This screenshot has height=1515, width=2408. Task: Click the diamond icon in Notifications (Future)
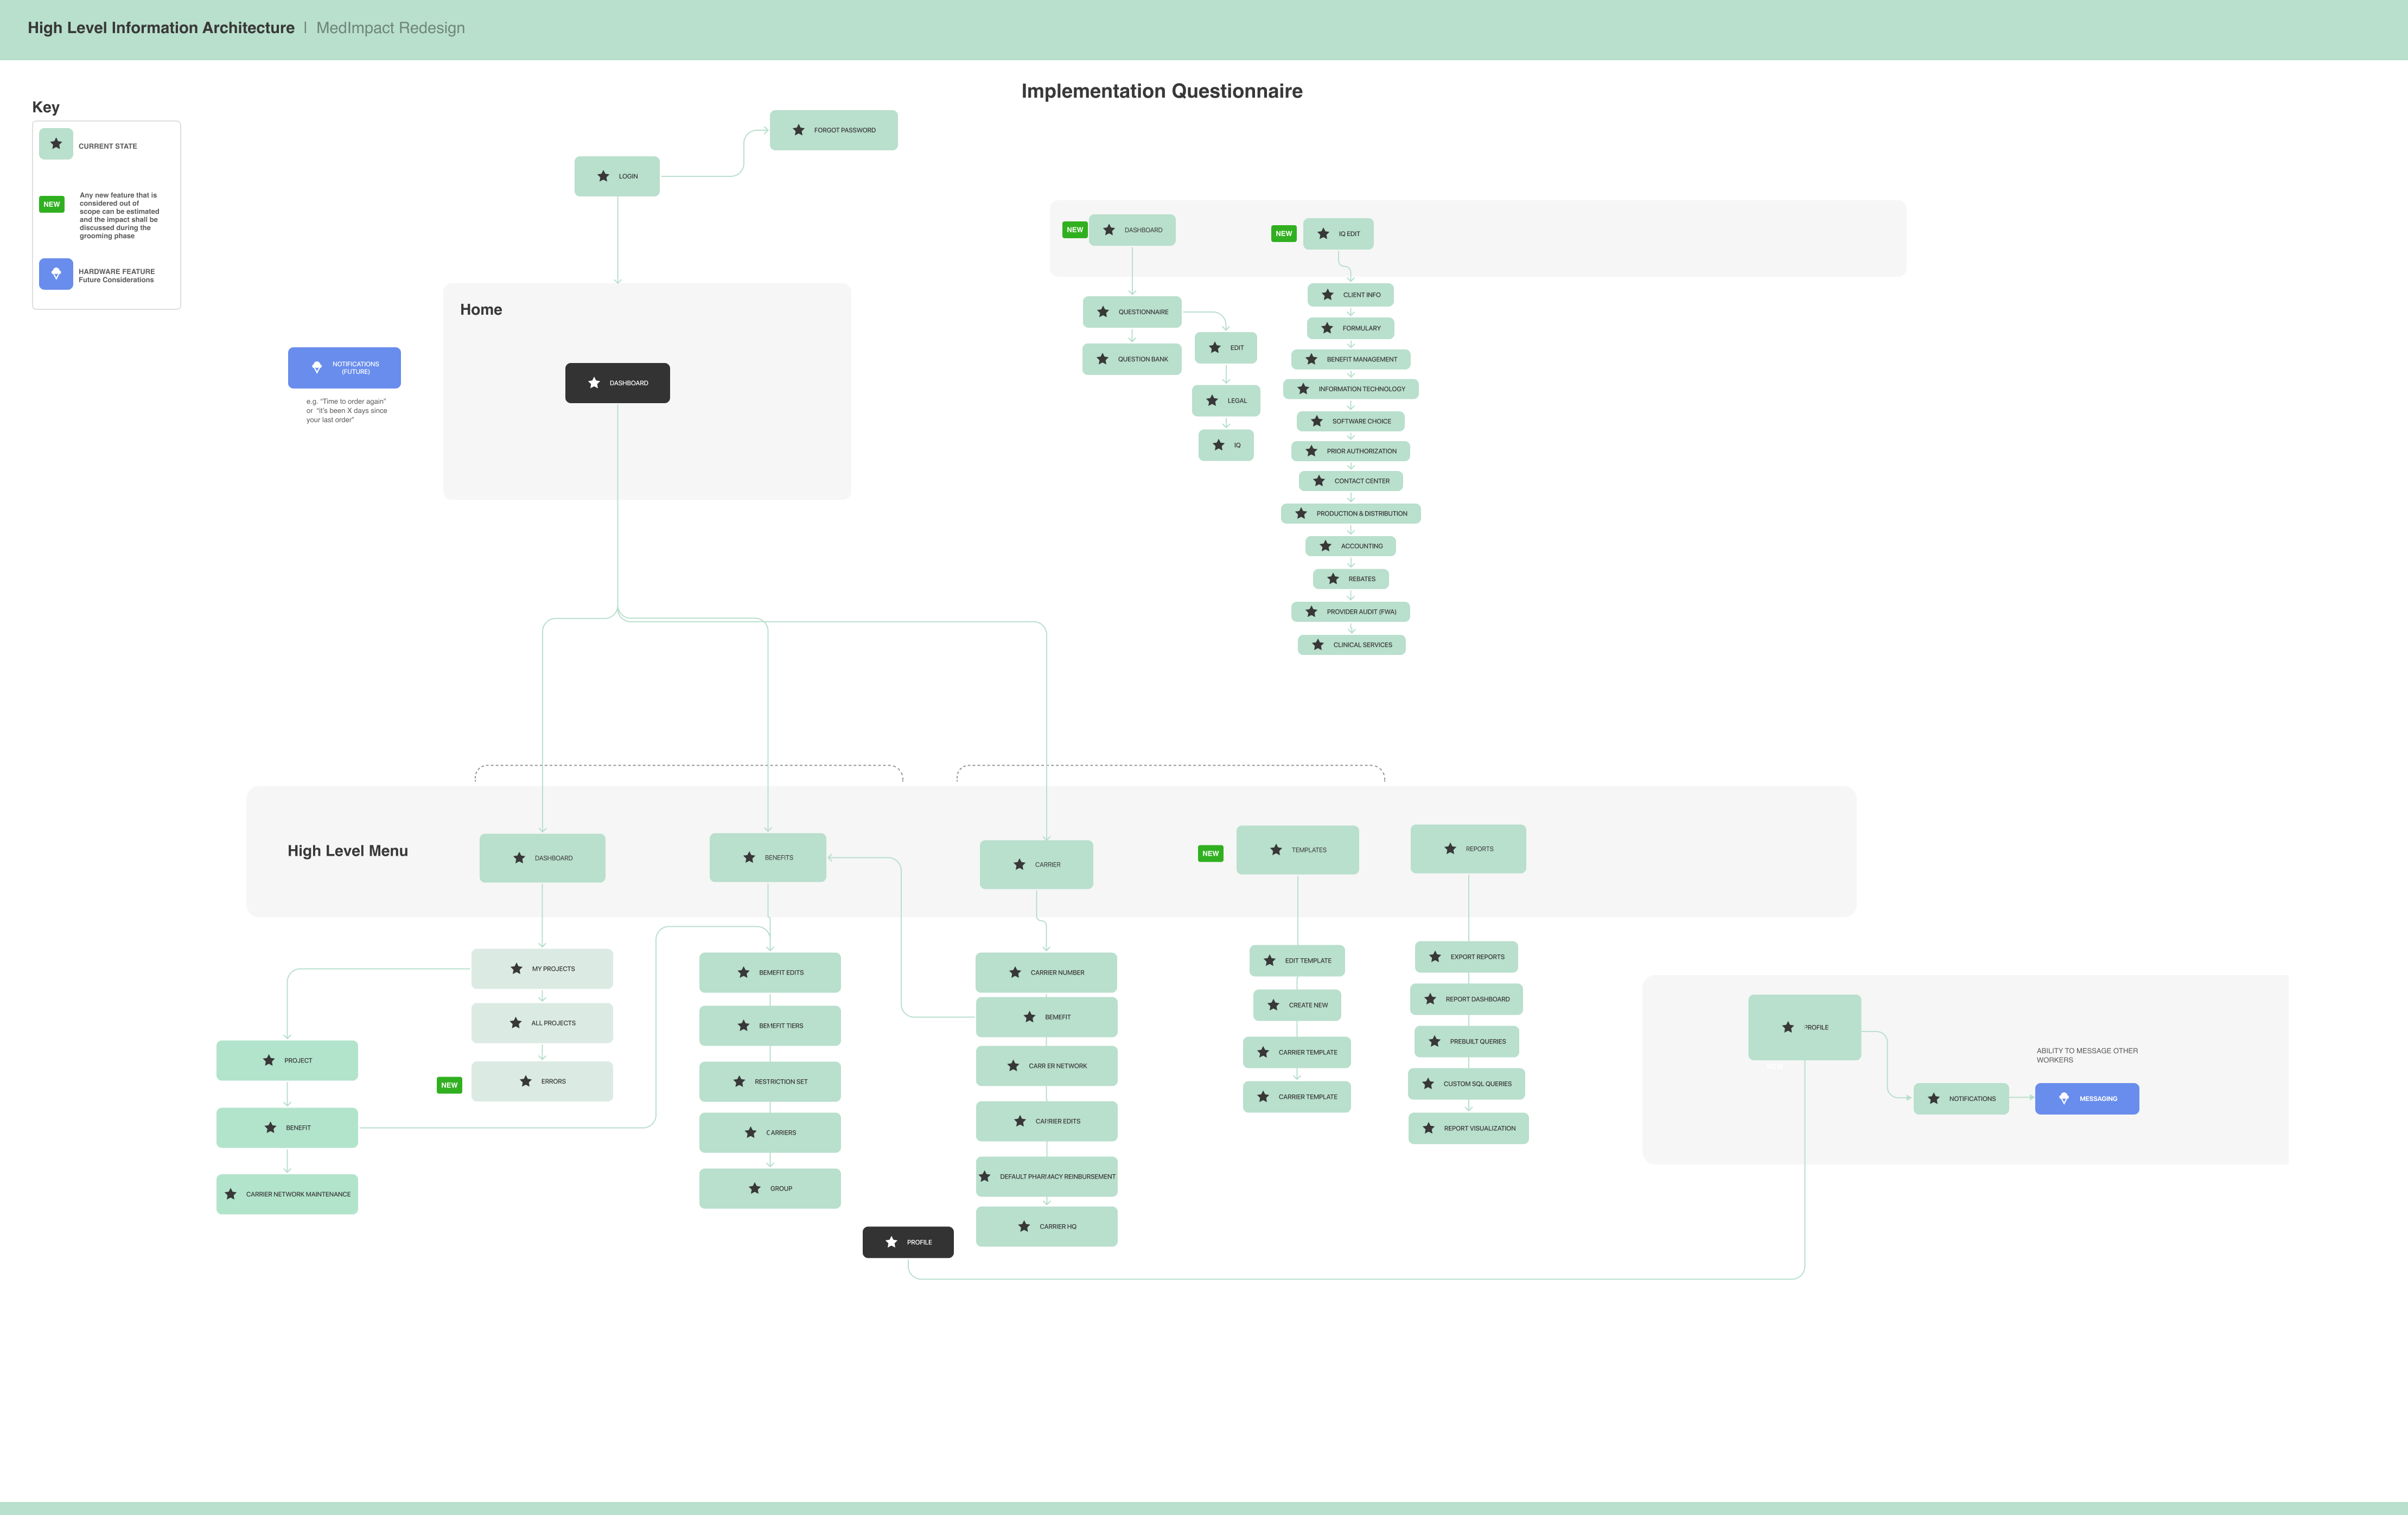[x=317, y=367]
